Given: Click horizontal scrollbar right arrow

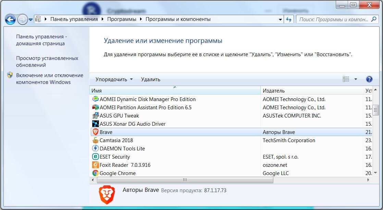Looking at the screenshot, I should pos(368,180).
